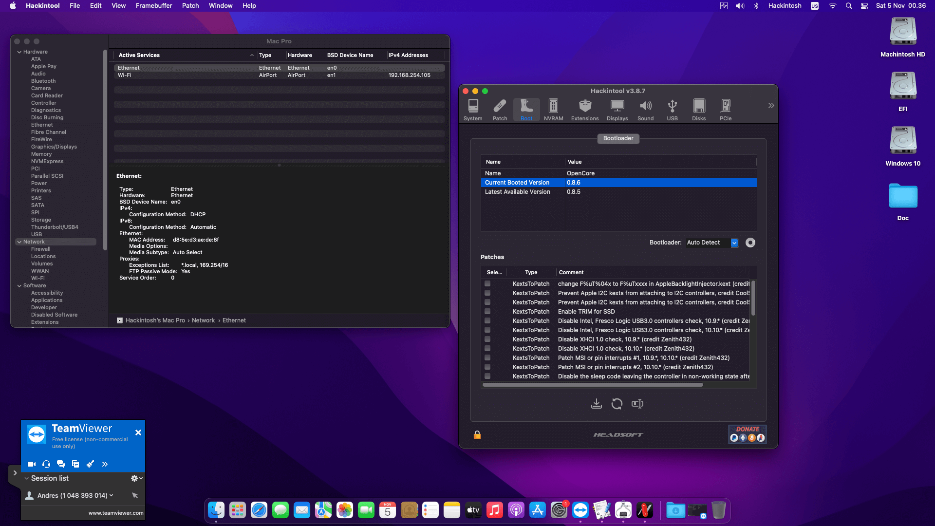Toggle checkbox for Disable XHCI 1.0 check 10.9
Image resolution: width=935 pixels, height=526 pixels.
487,339
